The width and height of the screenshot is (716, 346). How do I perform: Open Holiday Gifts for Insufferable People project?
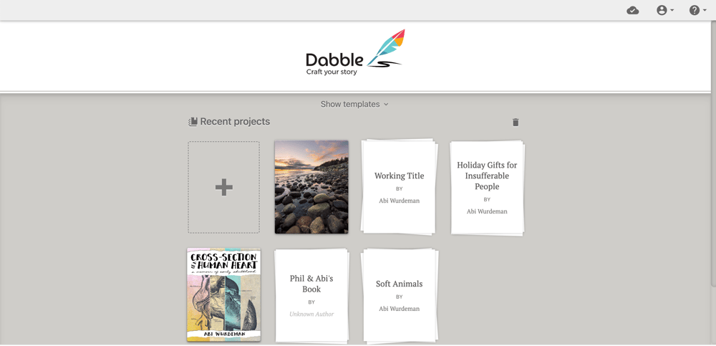[487, 188]
